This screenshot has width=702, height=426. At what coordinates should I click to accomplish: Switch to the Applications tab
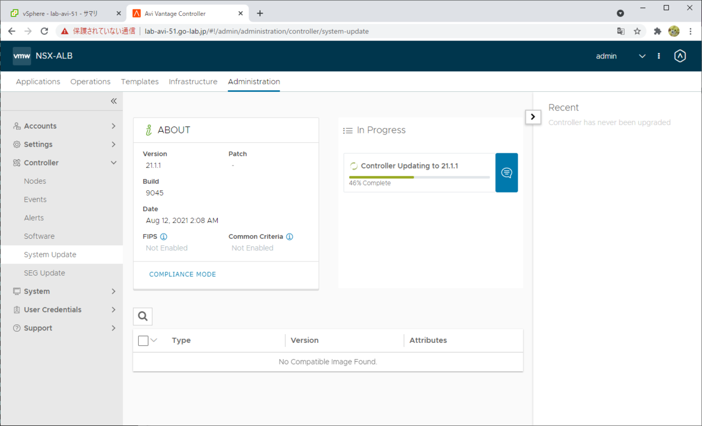38,82
